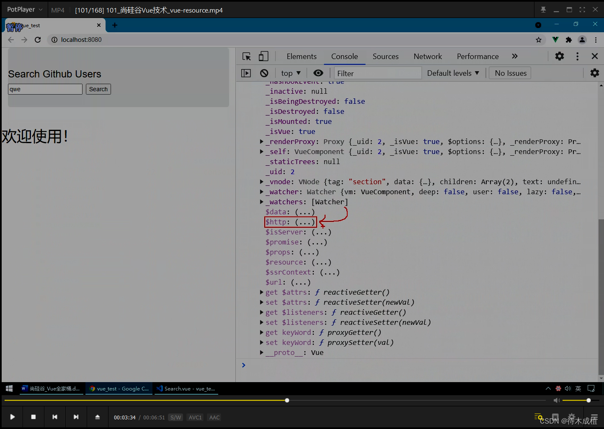This screenshot has height=429, width=604.
Task: Expand the __proto__ Vue entry
Action: [262, 353]
